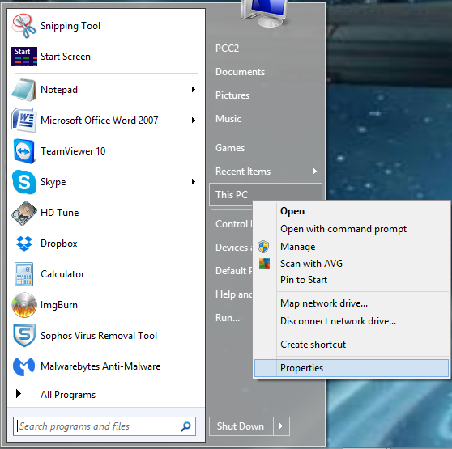Viewport: 452px width, 449px height.
Task: Open the Shut Down options arrow
Action: tap(281, 426)
